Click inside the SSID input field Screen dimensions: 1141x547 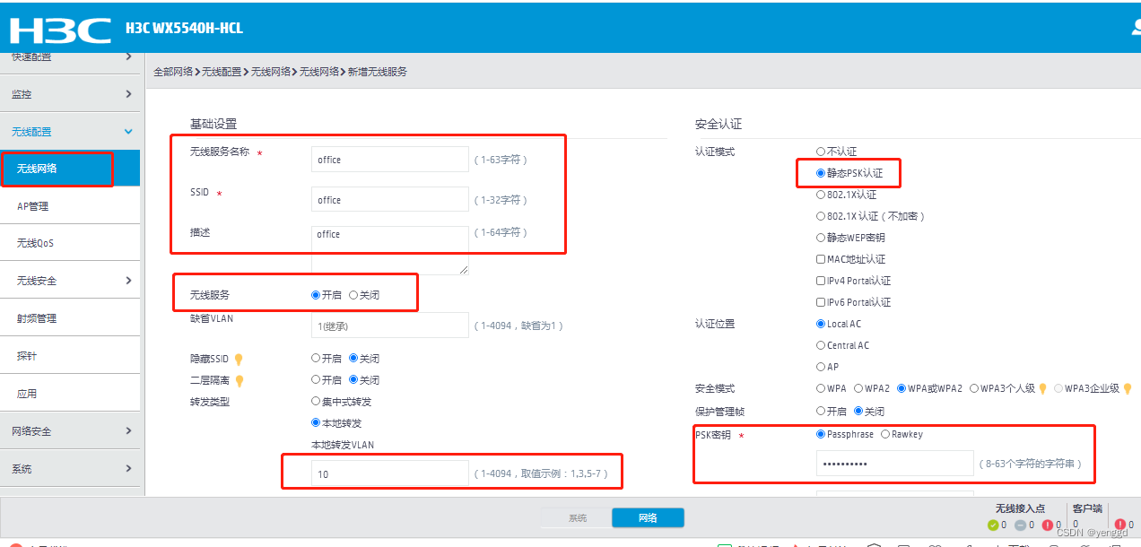(389, 199)
